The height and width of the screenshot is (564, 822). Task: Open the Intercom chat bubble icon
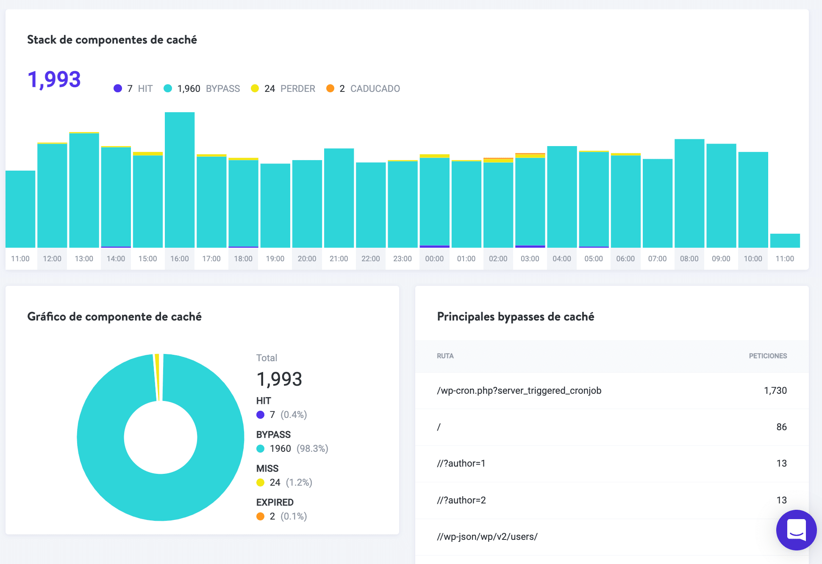pos(796,529)
